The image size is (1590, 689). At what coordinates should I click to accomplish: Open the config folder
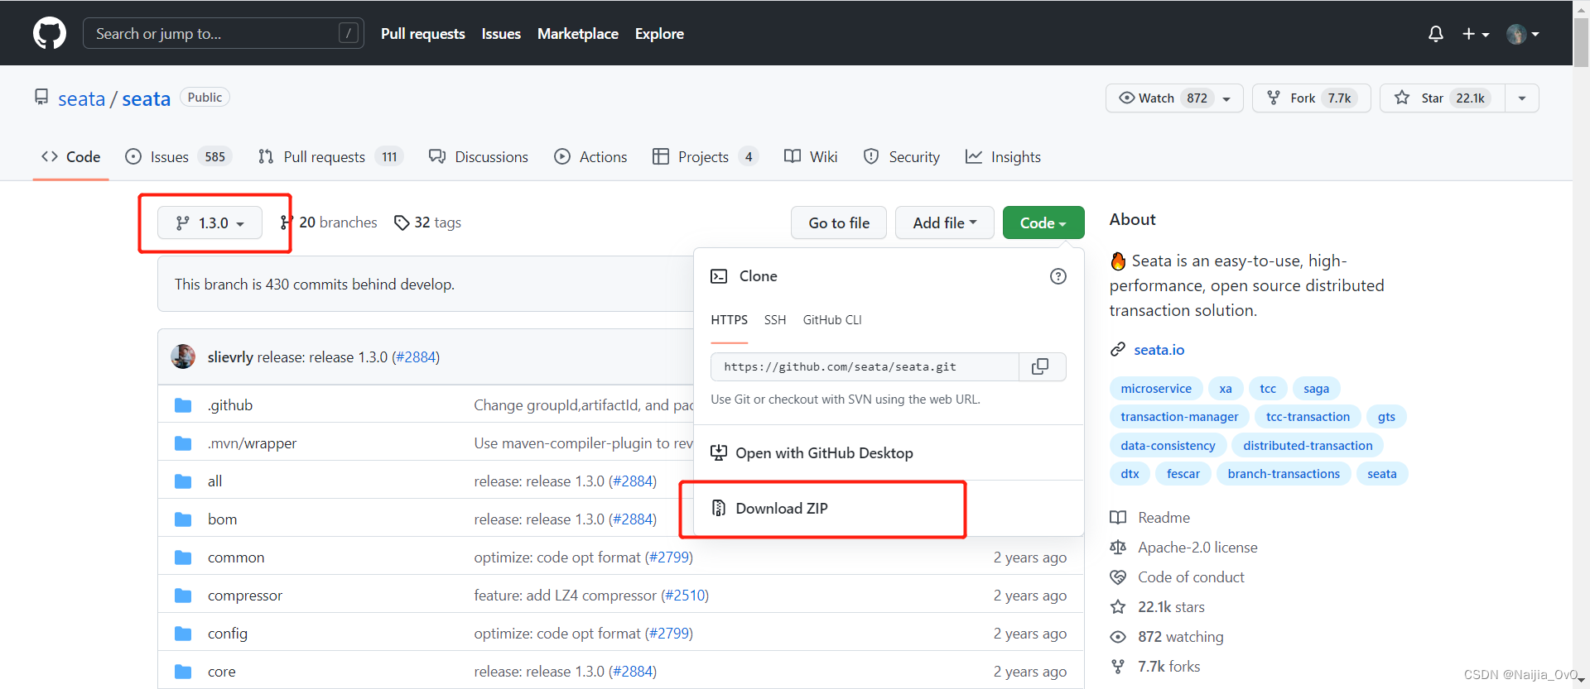(228, 634)
